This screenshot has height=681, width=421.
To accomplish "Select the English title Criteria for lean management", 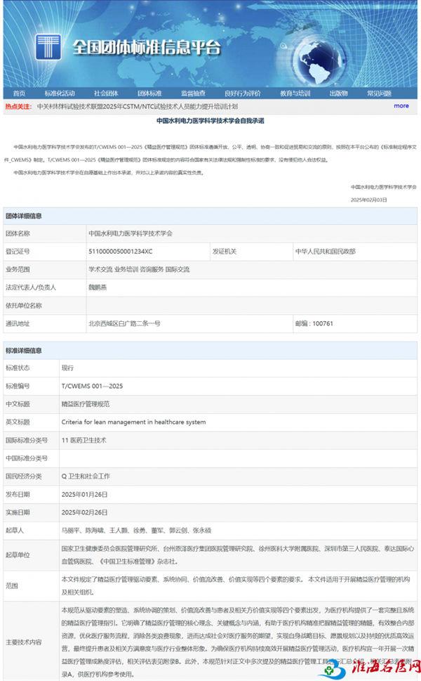I will pyautogui.click(x=133, y=422).
